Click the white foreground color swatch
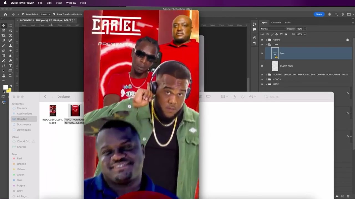Viewport: 355px width, 199px height. tap(5, 87)
